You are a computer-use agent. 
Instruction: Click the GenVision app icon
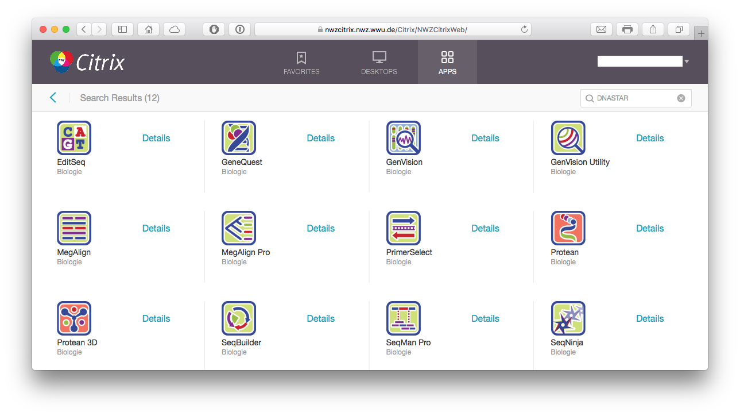click(404, 138)
